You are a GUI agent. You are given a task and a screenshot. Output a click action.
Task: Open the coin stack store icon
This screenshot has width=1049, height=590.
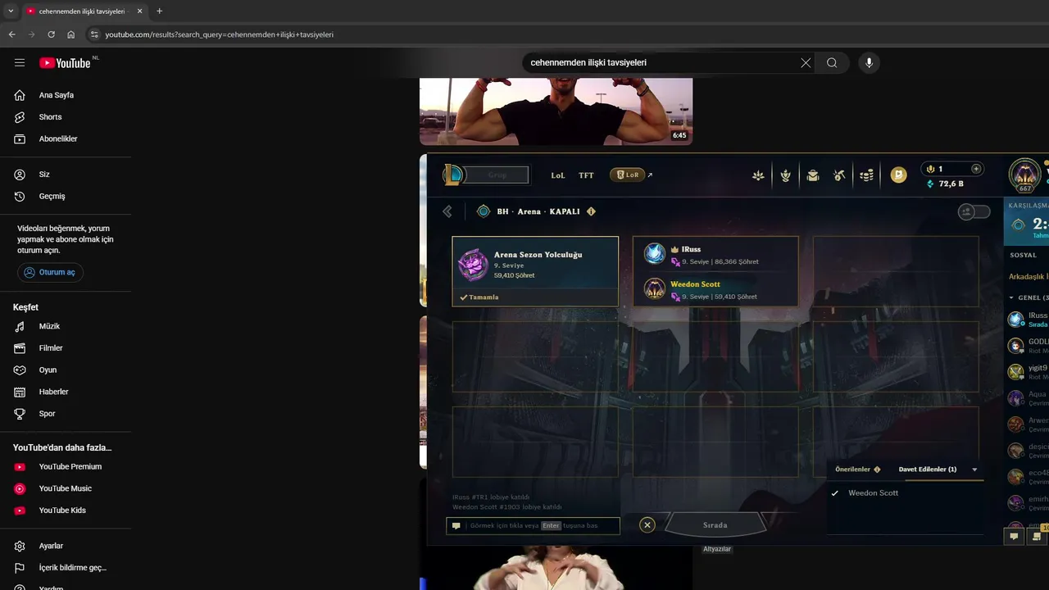[x=866, y=175]
